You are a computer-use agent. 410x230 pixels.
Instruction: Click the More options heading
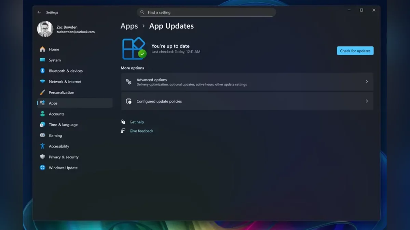click(x=132, y=68)
